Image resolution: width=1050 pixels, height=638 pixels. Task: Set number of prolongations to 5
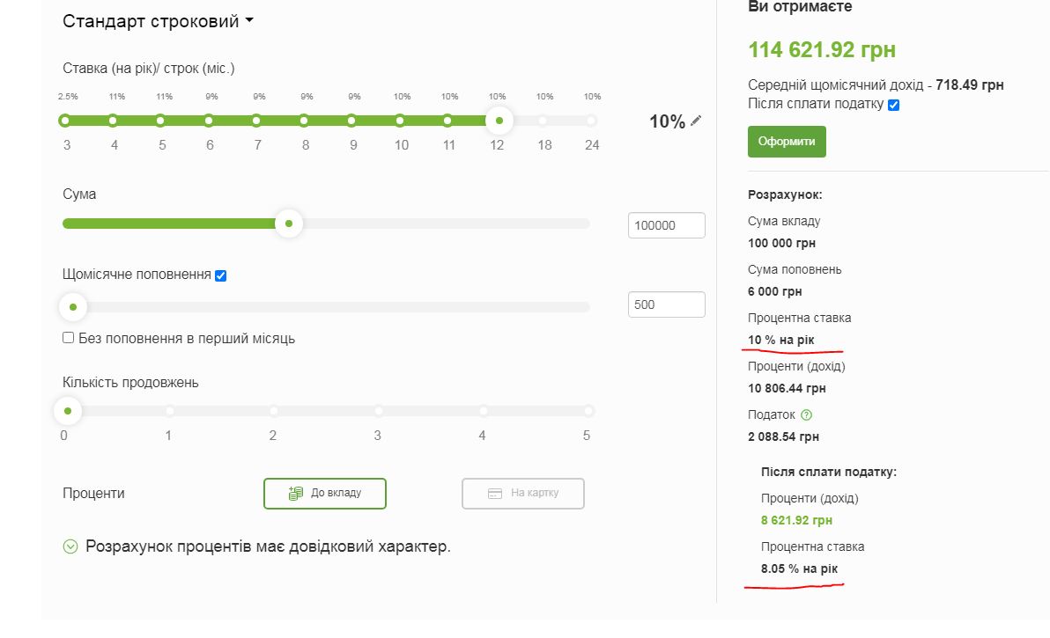click(x=588, y=411)
